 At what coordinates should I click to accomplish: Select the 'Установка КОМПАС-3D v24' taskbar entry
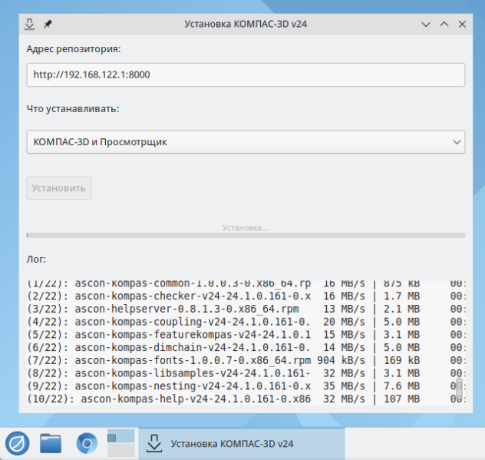pyautogui.click(x=242, y=444)
